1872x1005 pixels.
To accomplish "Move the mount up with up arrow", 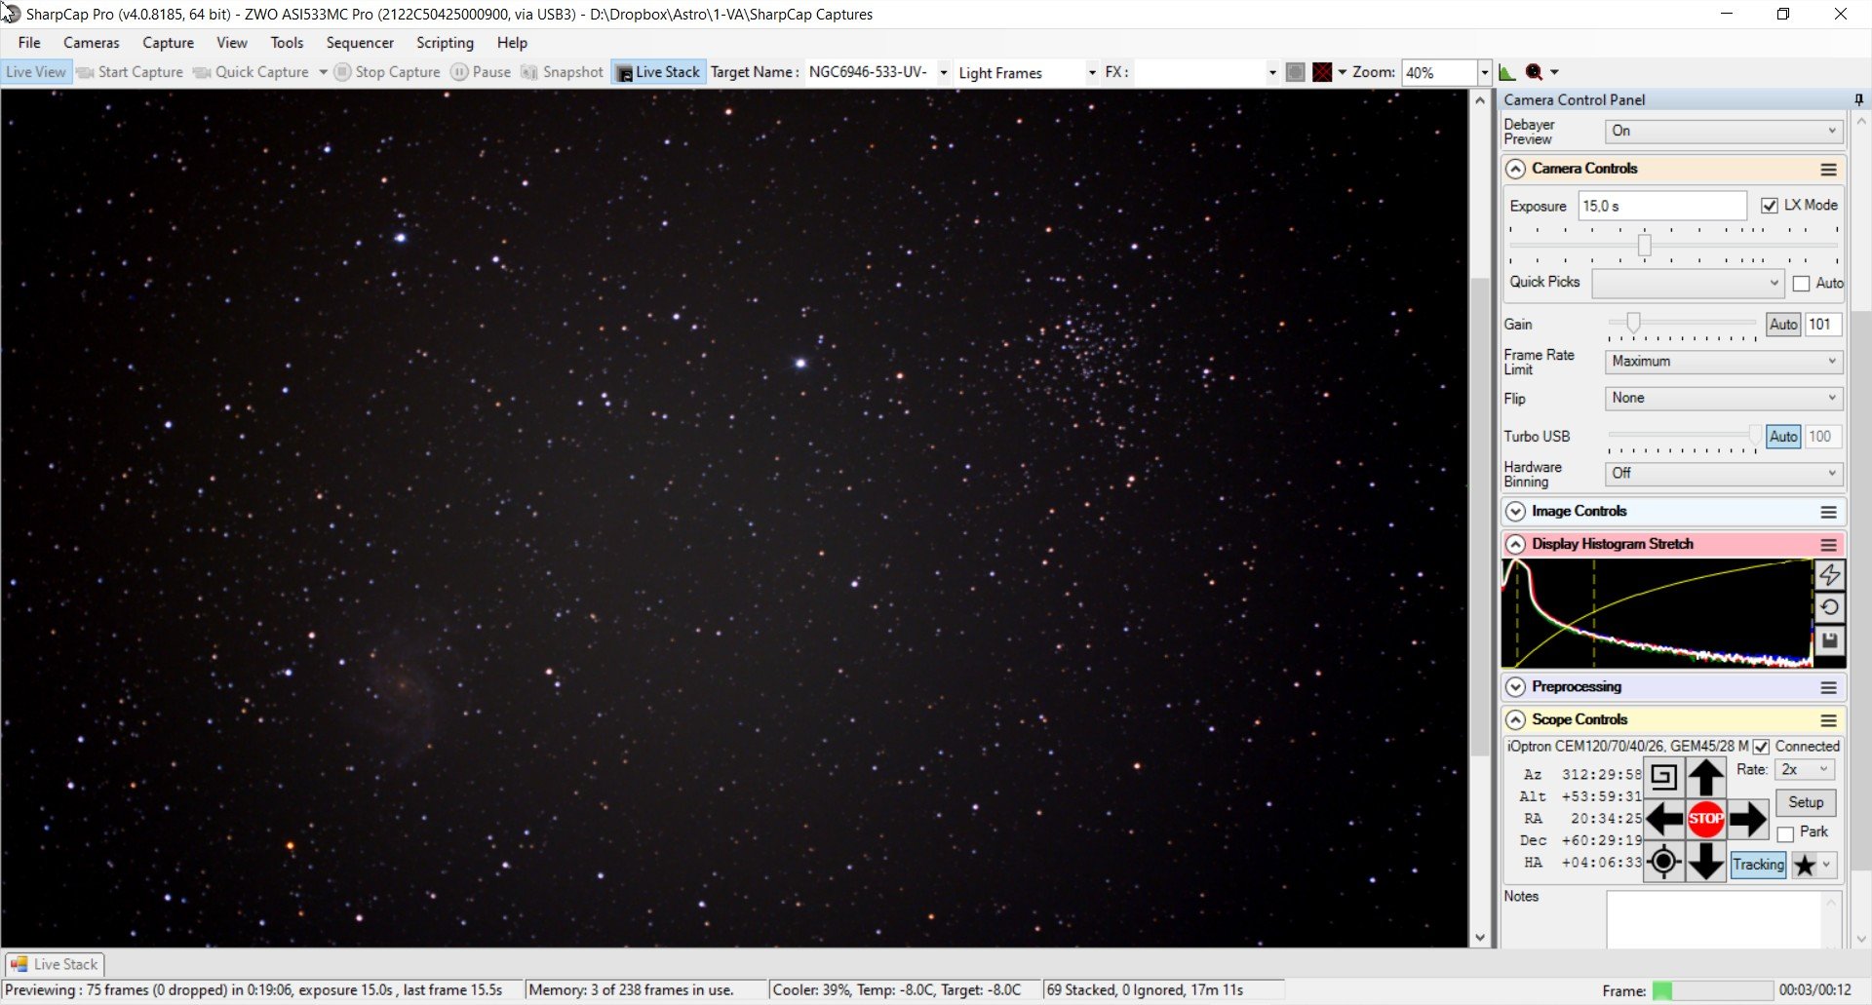I will click(x=1705, y=778).
